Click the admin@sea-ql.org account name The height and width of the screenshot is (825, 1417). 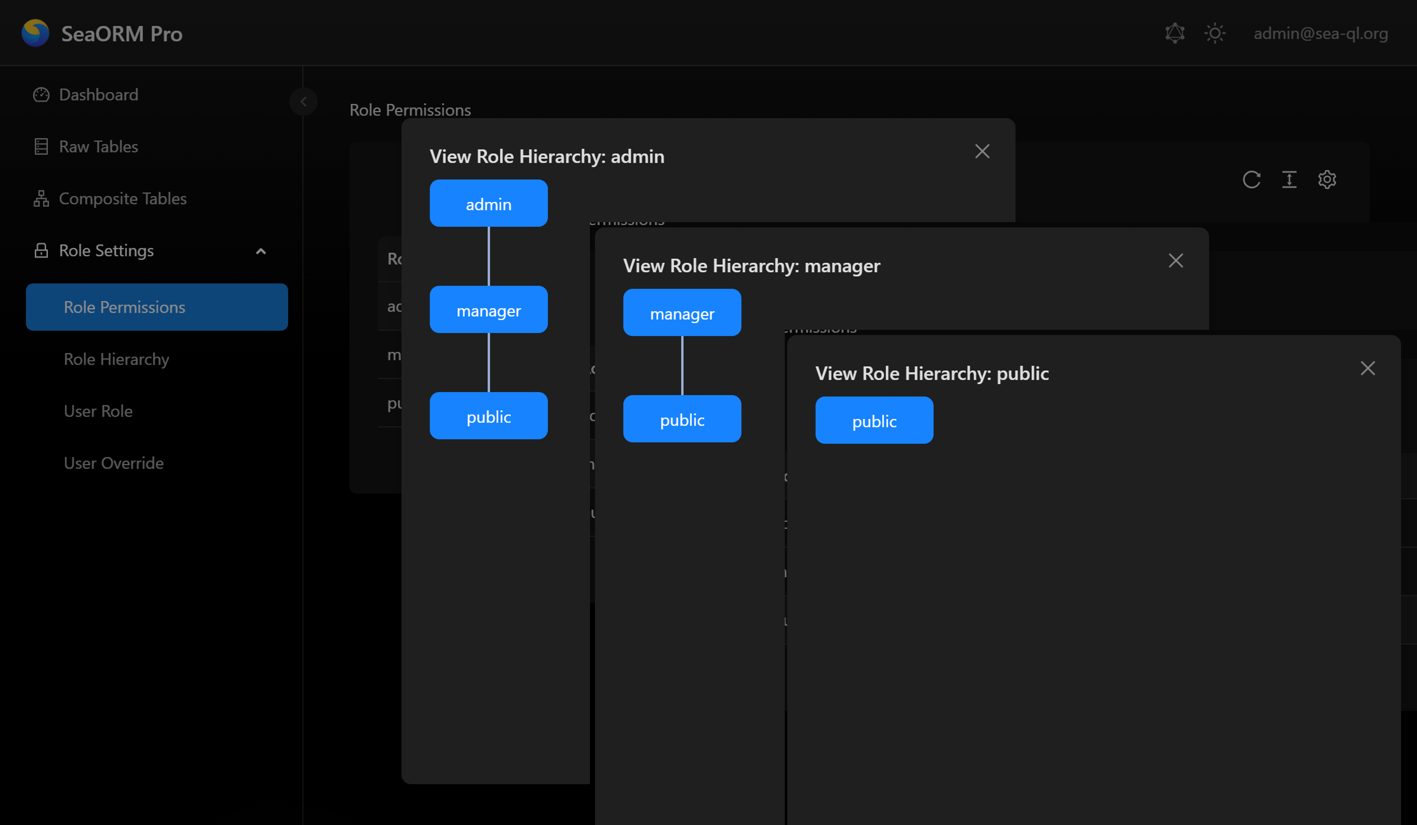(x=1320, y=33)
